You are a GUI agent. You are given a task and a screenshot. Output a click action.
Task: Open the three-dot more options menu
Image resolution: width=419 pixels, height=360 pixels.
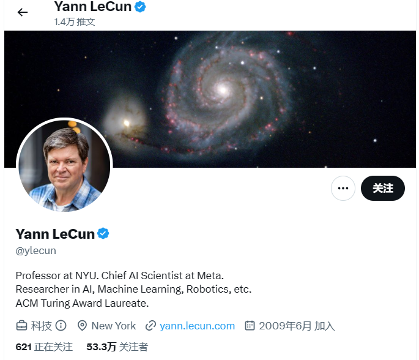pos(343,188)
